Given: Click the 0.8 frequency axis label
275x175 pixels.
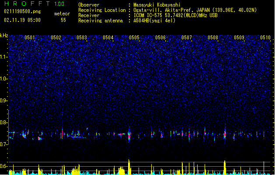Looking at the screenshot, I should click(x=3, y=122).
